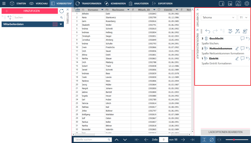Image resolution: width=251 pixels, height=143 pixels.
Task: Edit the Nettoeinkommen formatting change
Action: click(237, 48)
